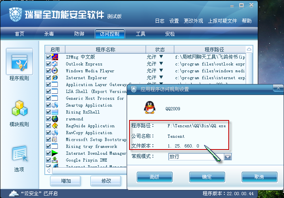Click the Internet Download Manager green icon

pos(55,153)
